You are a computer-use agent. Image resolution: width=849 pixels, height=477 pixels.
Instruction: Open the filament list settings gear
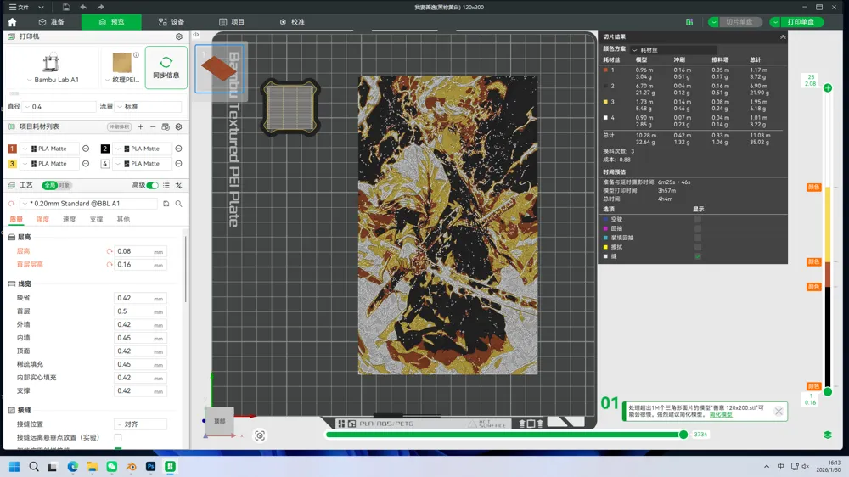click(x=178, y=126)
